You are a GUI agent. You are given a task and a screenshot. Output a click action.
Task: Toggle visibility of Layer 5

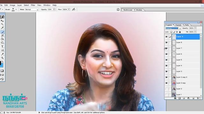tap(166, 60)
